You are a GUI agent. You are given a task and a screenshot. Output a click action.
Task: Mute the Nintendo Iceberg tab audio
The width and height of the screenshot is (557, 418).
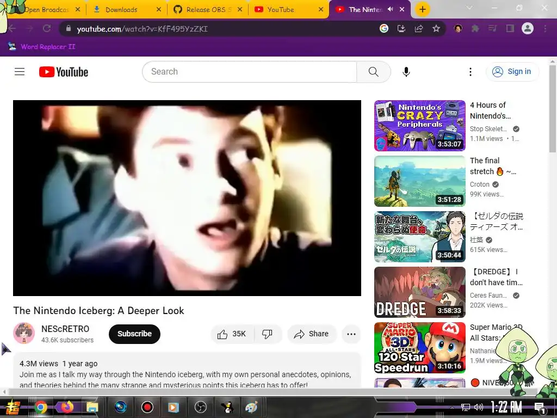tap(391, 9)
